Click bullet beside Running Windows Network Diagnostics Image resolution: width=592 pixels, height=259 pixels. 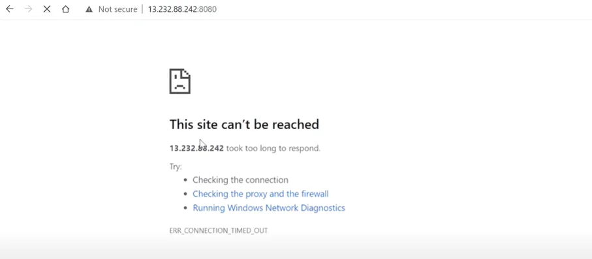185,208
